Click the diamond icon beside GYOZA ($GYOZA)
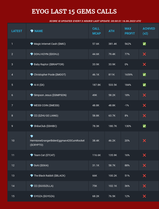Image resolution: width=159 pixels, height=209 pixels. [32, 196]
